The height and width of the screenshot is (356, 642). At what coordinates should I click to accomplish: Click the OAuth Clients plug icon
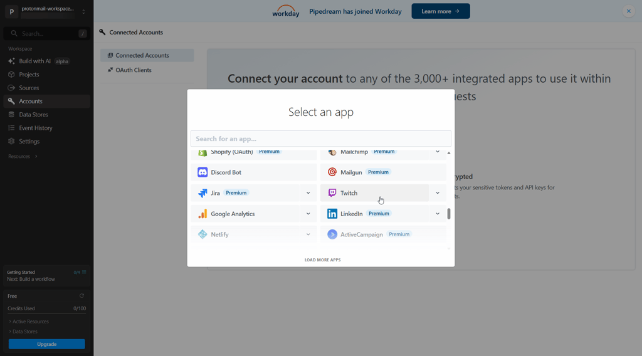point(110,70)
